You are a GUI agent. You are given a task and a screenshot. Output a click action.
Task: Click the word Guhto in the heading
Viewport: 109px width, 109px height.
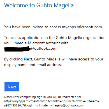(44, 5)
